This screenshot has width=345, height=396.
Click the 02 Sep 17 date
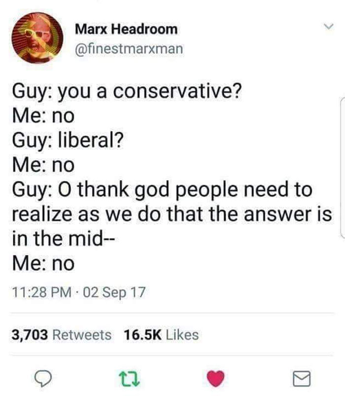tap(114, 292)
